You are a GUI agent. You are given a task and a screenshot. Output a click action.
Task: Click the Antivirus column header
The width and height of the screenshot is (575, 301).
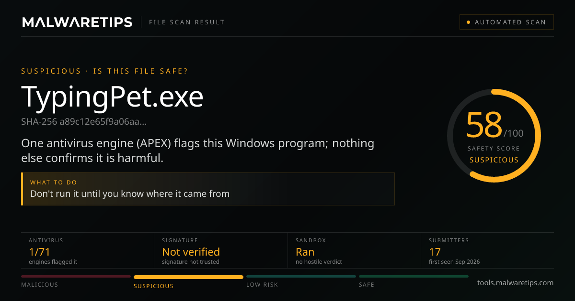click(46, 240)
